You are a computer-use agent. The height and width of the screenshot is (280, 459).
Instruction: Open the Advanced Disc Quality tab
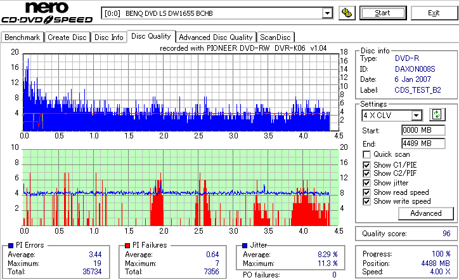pyautogui.click(x=216, y=37)
